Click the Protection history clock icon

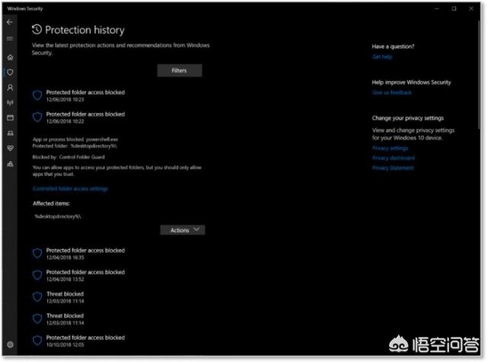[x=37, y=30]
